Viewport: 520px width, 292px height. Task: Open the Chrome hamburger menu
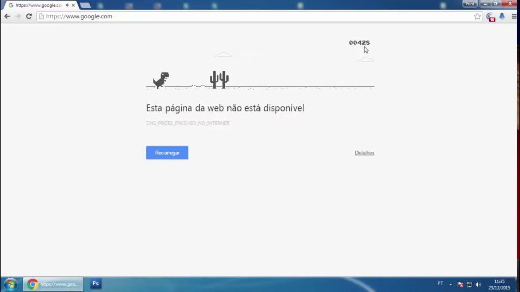point(514,16)
